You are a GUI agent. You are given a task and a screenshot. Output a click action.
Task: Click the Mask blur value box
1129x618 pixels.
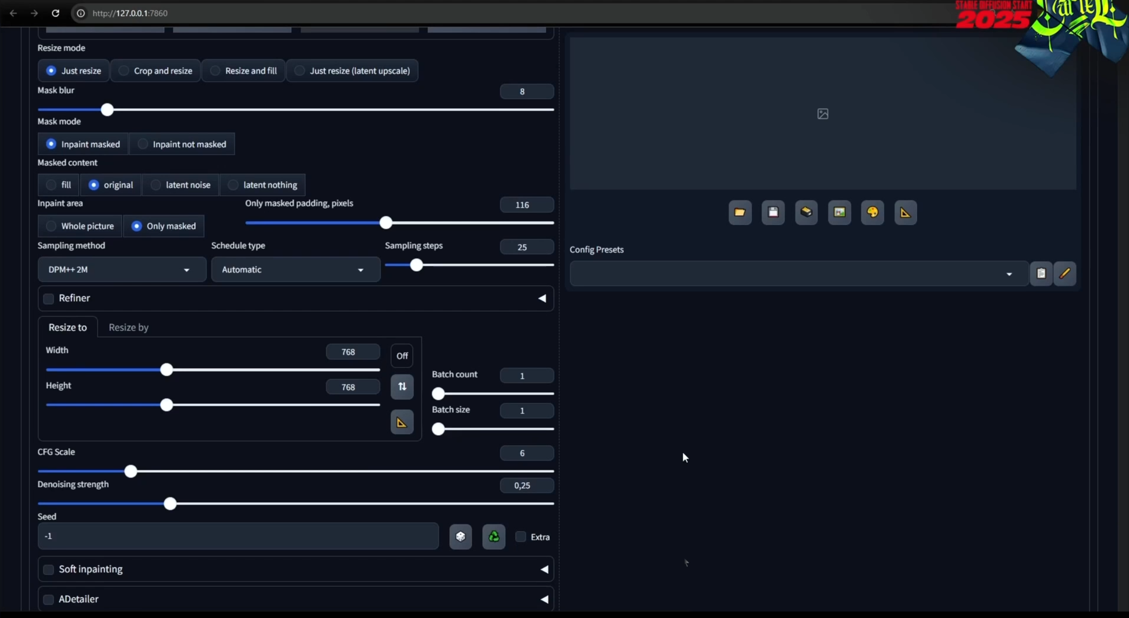527,91
